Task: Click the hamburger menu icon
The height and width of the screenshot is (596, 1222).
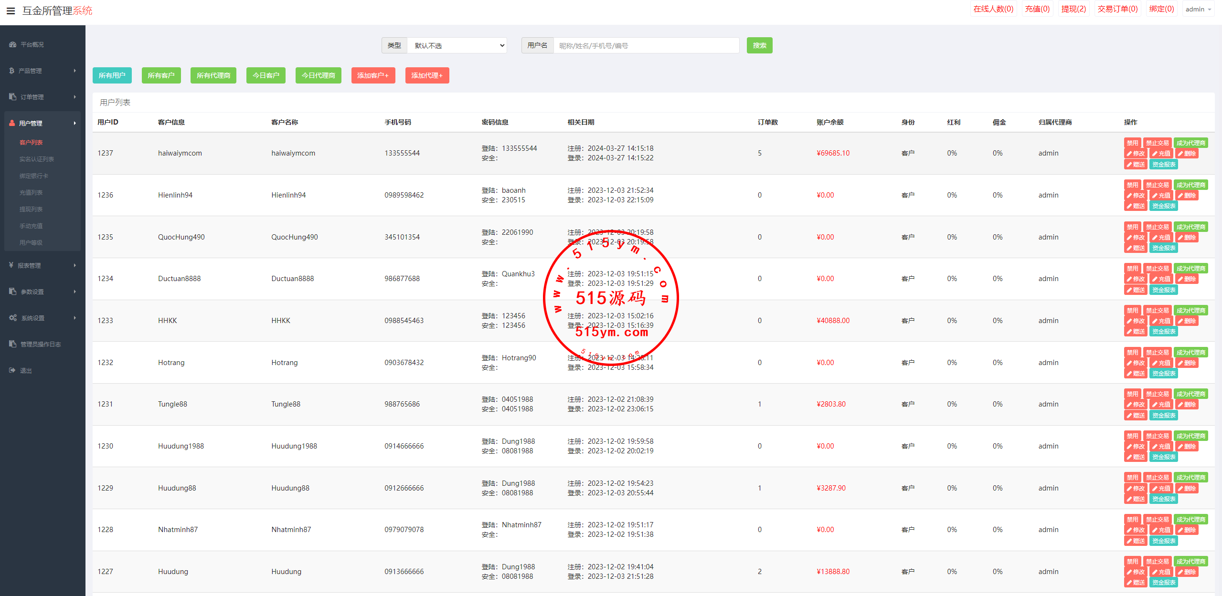Action: tap(11, 10)
